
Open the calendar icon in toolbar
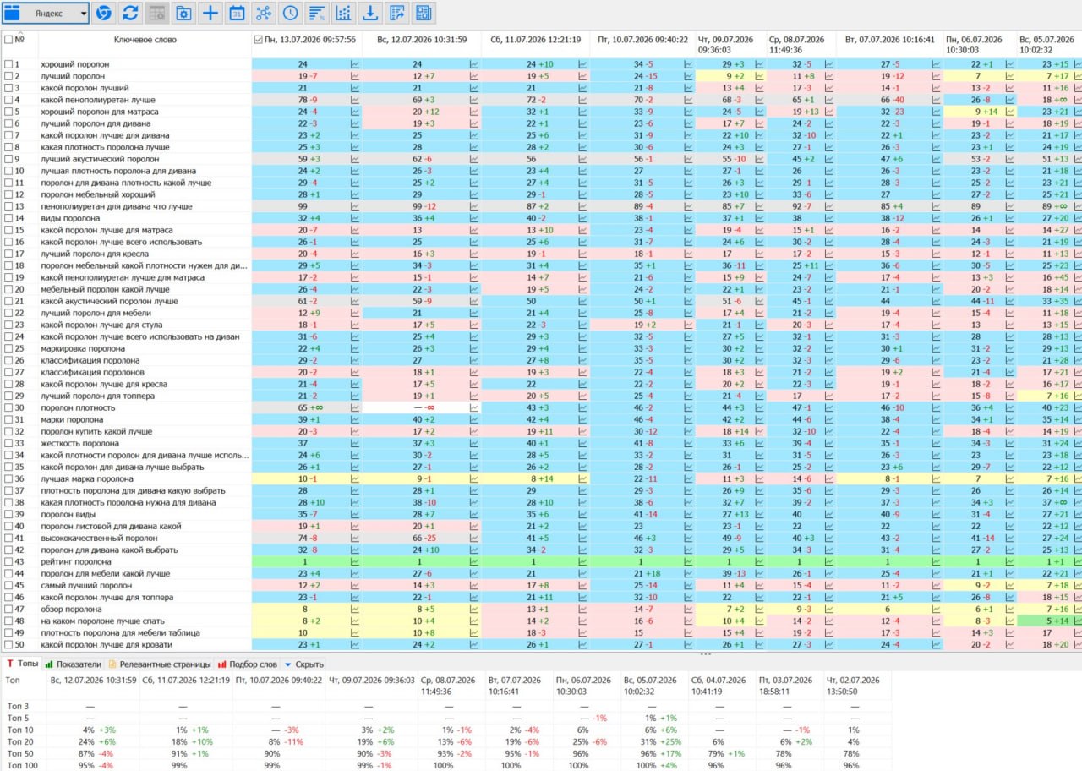(x=237, y=13)
